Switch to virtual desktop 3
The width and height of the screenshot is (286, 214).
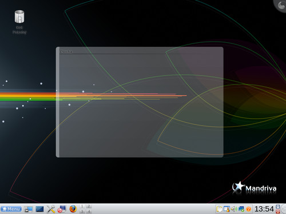click(x=82, y=211)
